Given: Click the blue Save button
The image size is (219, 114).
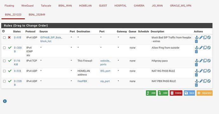Looking at the screenshot, I should click(x=189, y=93).
